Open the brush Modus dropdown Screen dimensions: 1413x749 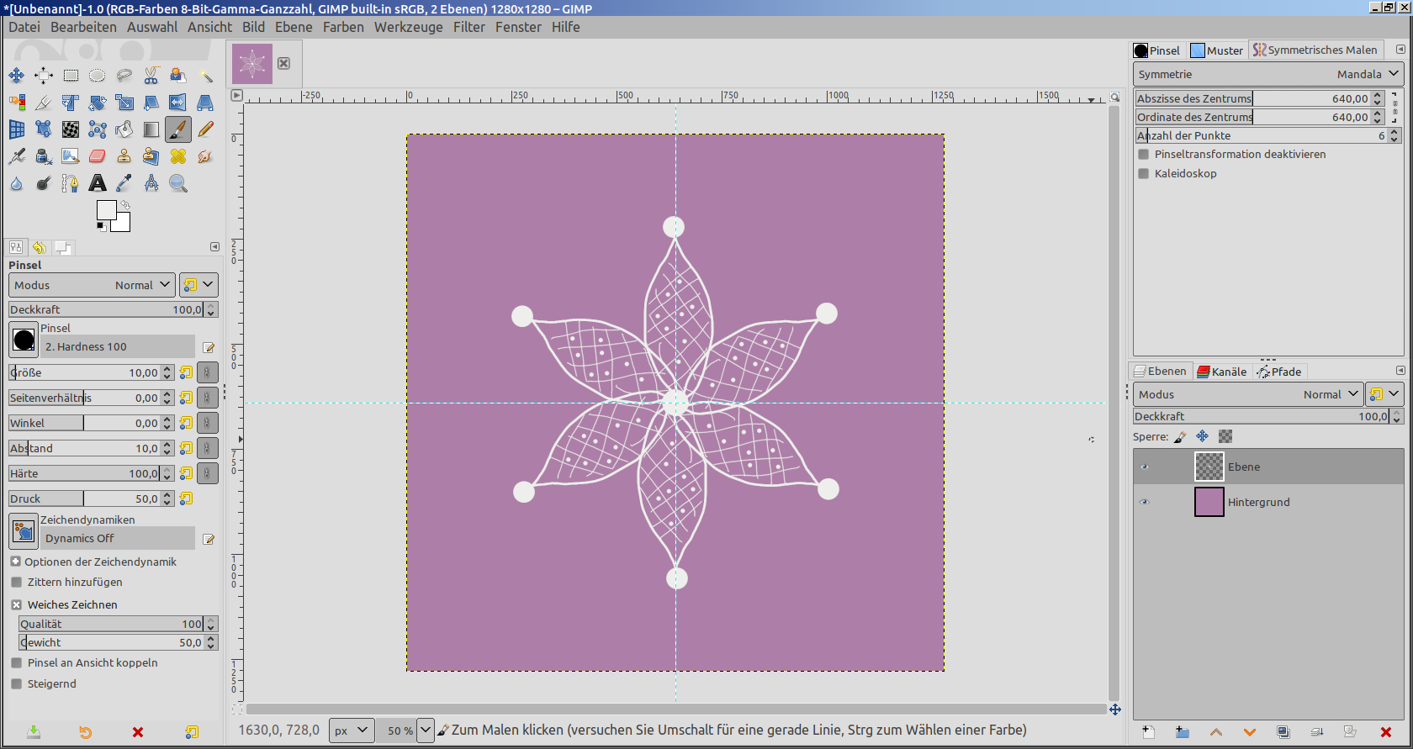[x=92, y=286]
